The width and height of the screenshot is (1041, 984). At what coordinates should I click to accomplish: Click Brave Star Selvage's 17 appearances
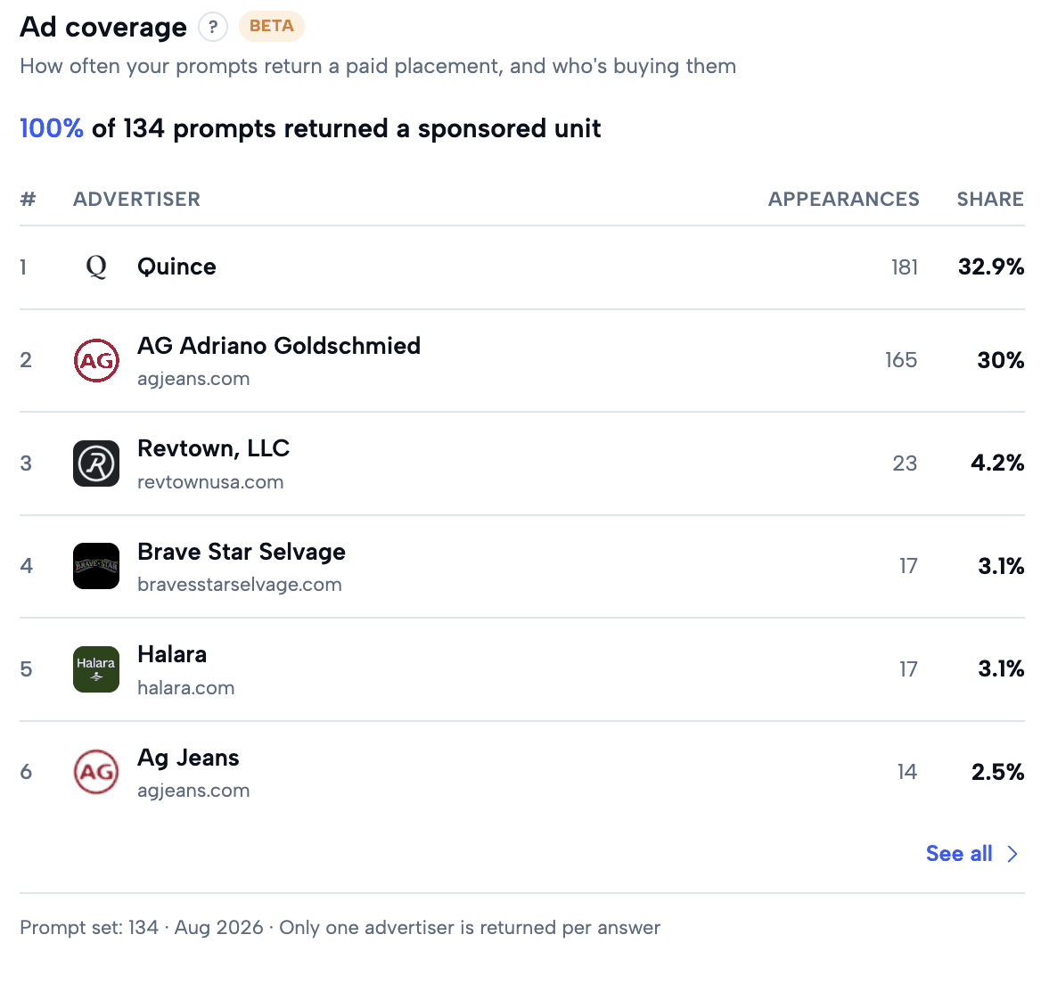[x=909, y=566]
